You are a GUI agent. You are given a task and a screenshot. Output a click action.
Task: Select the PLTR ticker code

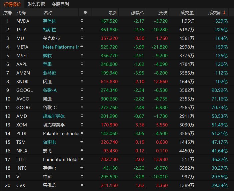pyautogui.click(x=21, y=133)
